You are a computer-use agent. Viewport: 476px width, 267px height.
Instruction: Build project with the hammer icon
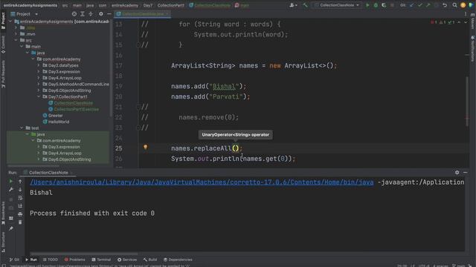305,5
